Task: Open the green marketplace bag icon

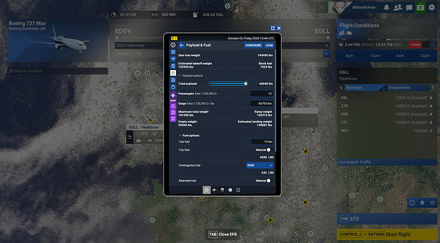Action: click(420, 7)
